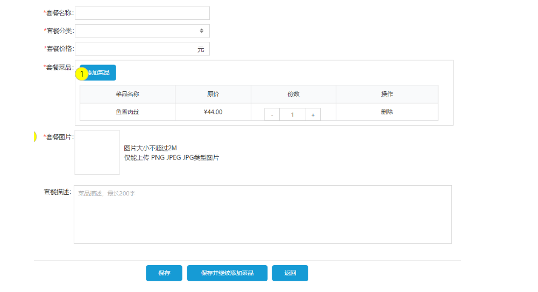Click 保存并继续添加菜品 button

(x=227, y=273)
